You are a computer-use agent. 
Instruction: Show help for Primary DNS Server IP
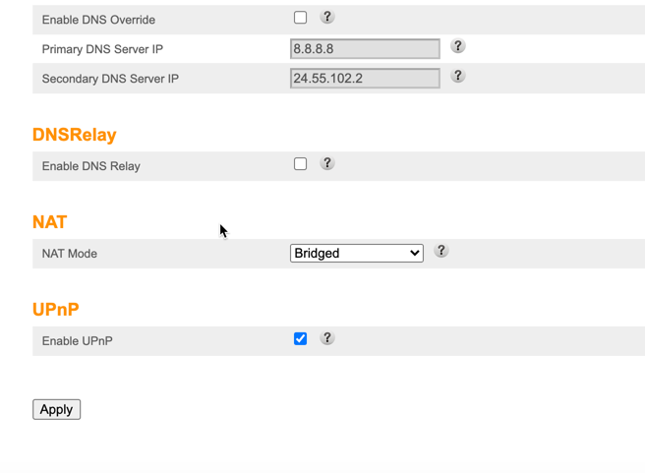pos(457,46)
